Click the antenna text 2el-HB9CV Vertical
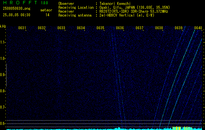Screen dimensions: 205x130 [x=117, y=15]
